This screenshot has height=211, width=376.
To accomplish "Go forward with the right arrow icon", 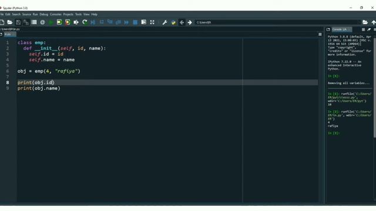I will [x=190, y=22].
